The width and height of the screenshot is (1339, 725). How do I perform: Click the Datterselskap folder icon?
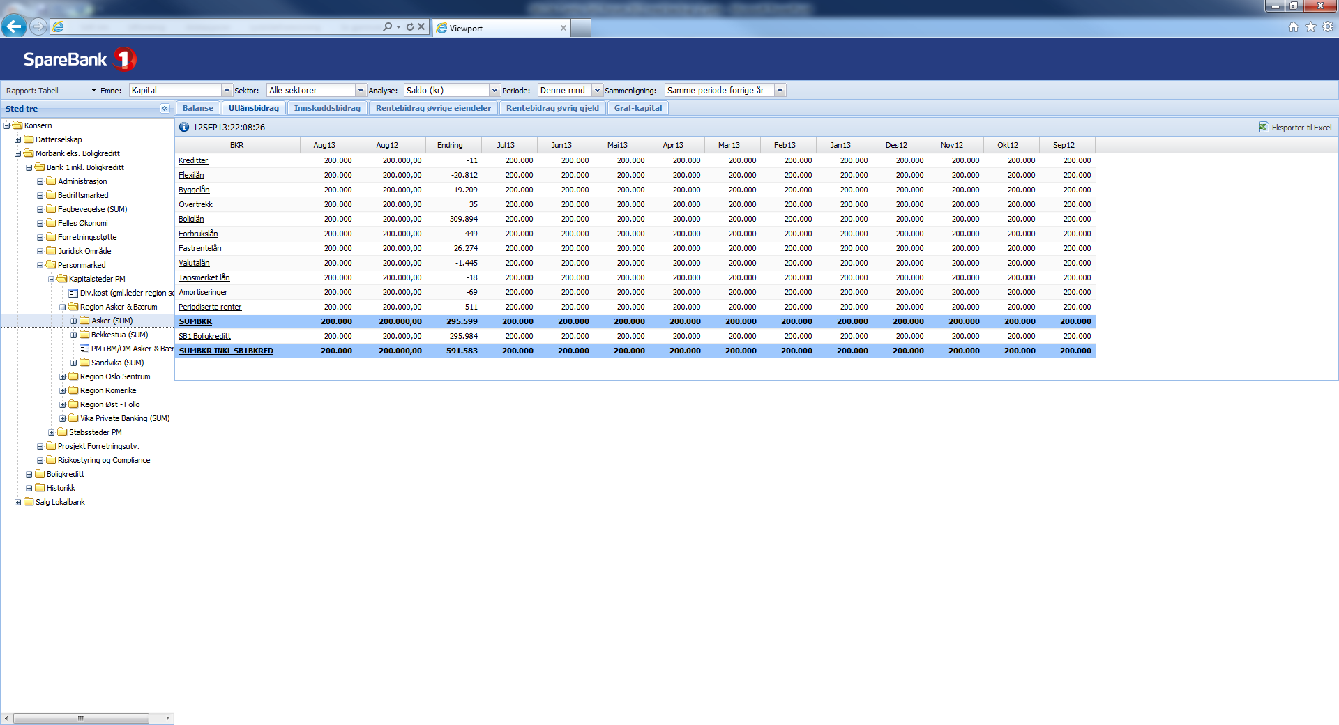[29, 139]
